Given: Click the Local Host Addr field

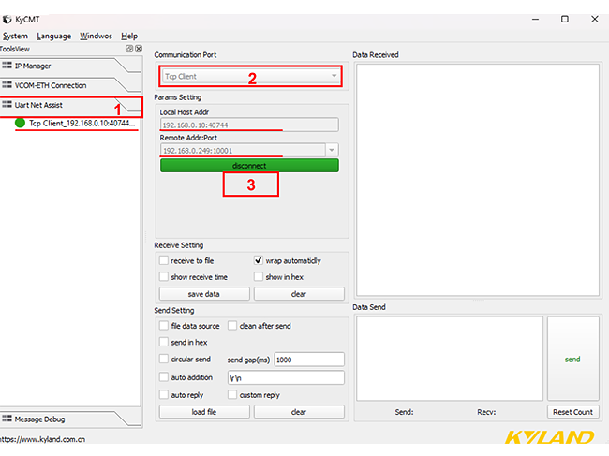Looking at the screenshot, I should tap(249, 125).
